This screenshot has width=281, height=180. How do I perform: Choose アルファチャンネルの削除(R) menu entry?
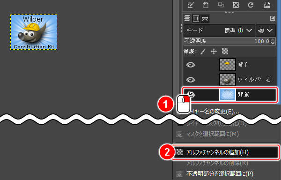coord(217,163)
